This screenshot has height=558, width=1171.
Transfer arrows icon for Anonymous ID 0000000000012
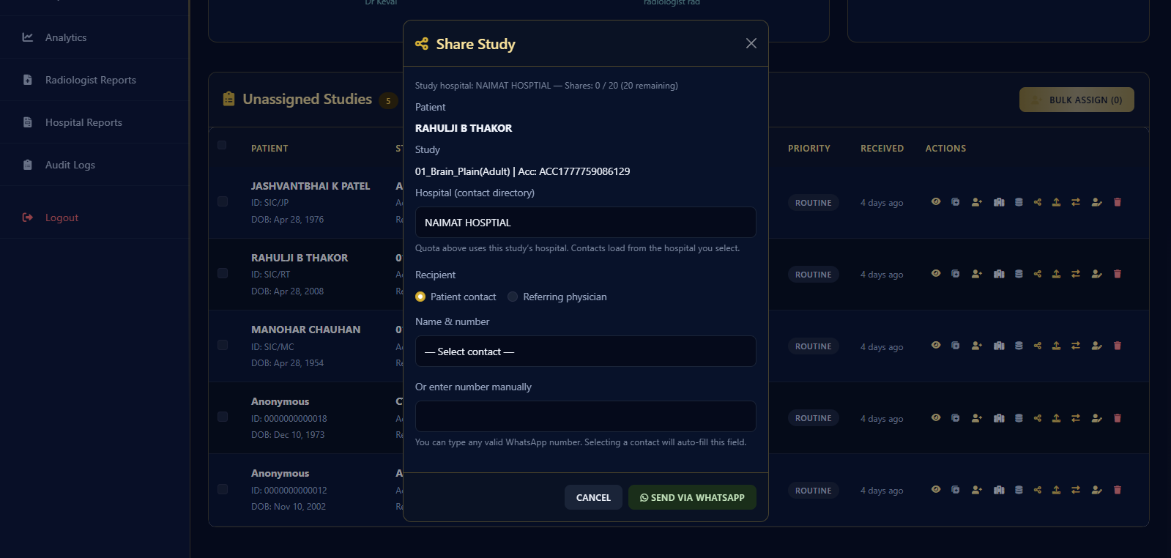pyautogui.click(x=1076, y=490)
